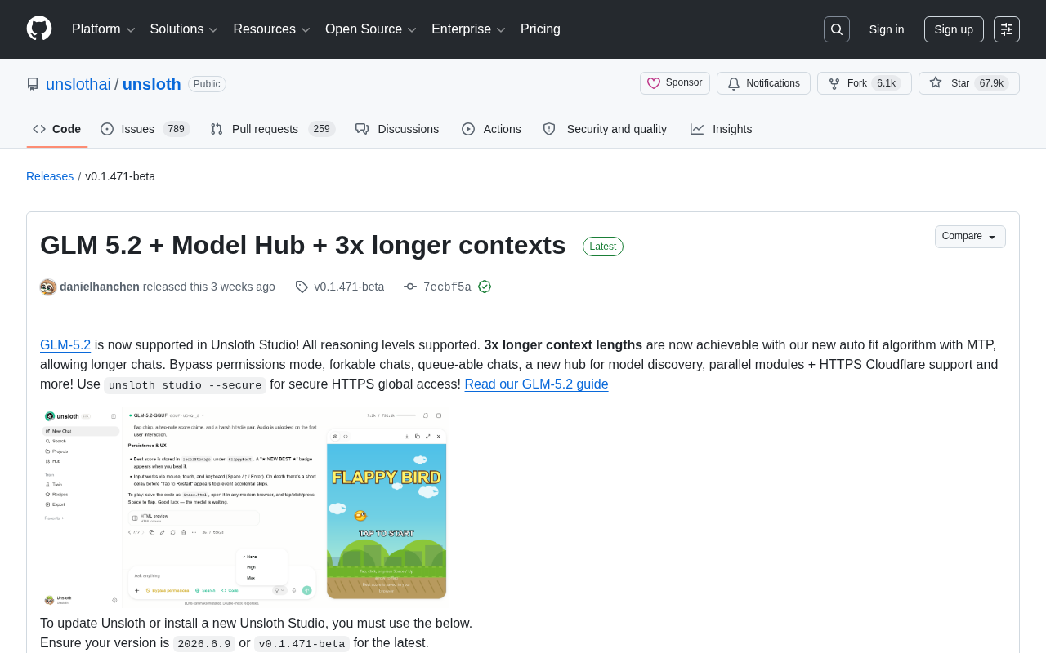
Task: Expand the Open Source menu
Action: coord(372,29)
